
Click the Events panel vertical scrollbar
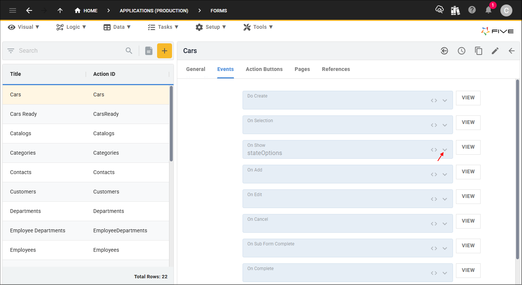(518, 169)
